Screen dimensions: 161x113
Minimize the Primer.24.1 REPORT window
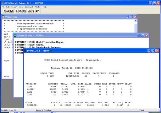click(x=149, y=51)
